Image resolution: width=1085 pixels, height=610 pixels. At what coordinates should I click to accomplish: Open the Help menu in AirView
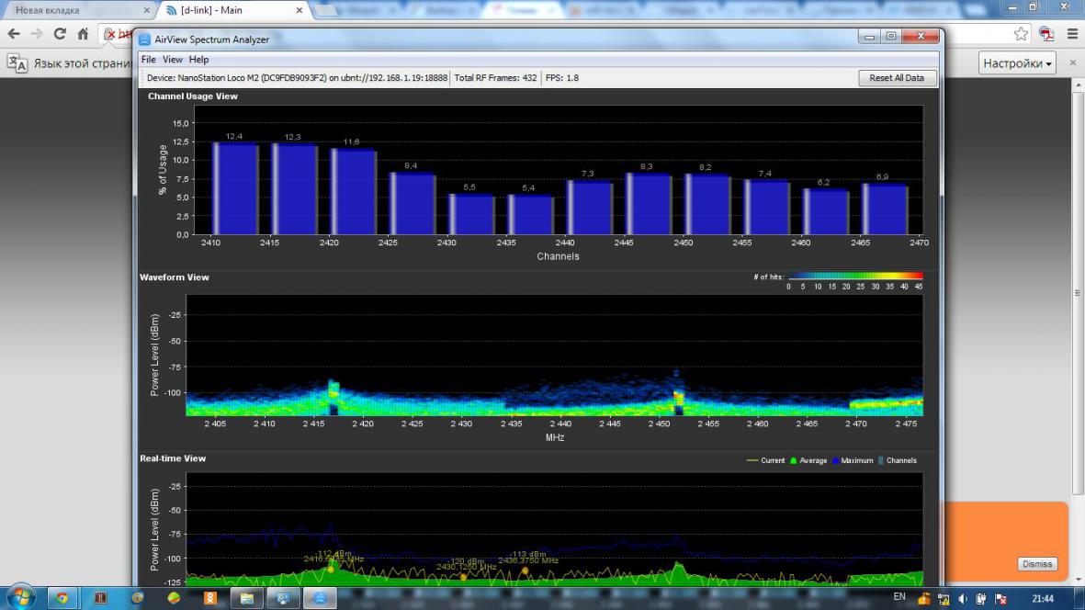point(198,60)
